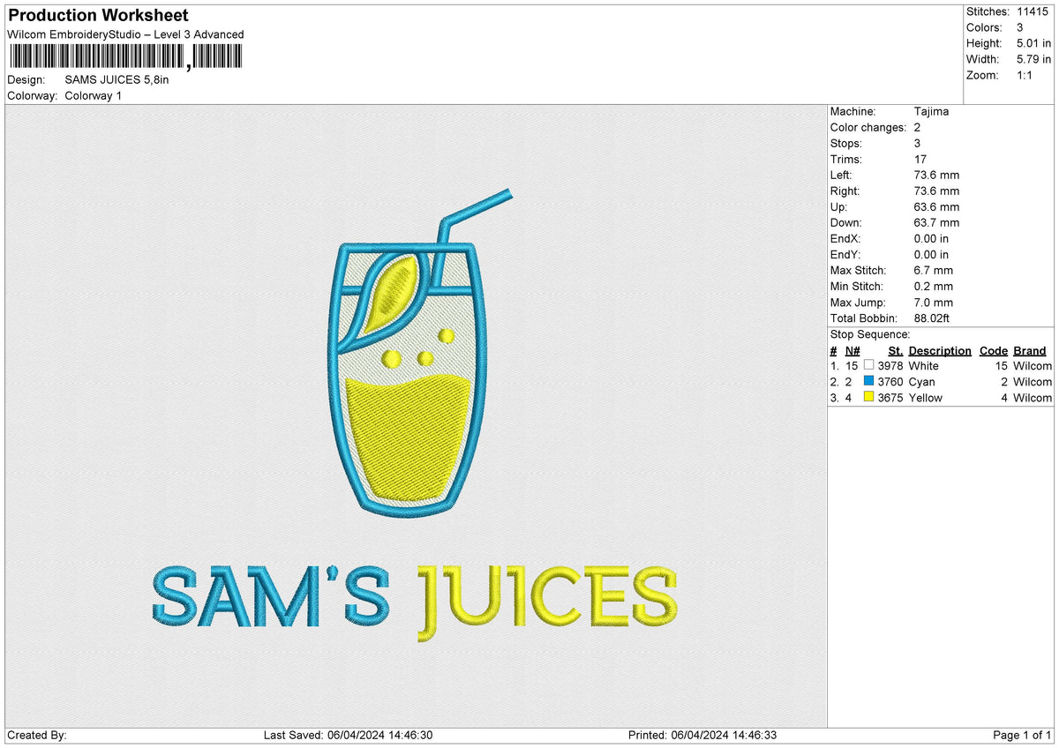This screenshot has width=1059, height=748.
Task: Click the St. column header
Action: (896, 350)
